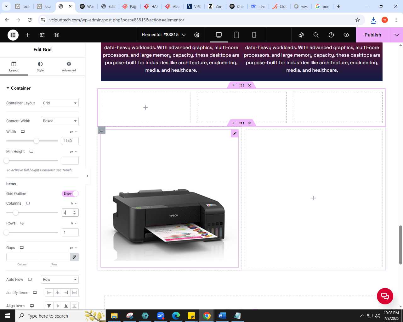Open the Content Width dropdown

pos(60,121)
